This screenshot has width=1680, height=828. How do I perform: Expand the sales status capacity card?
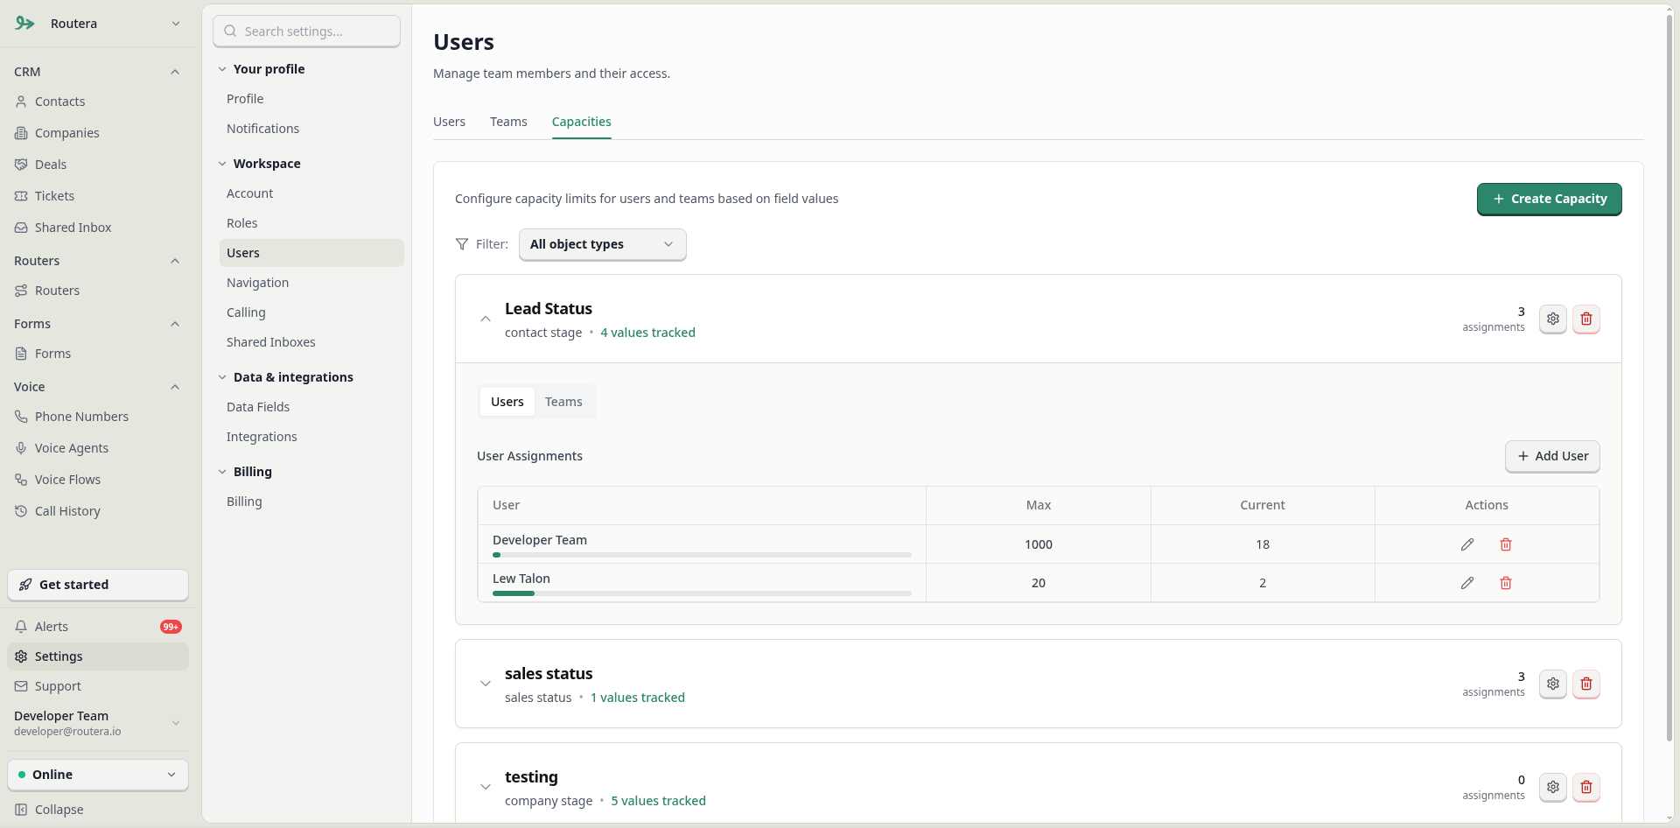tap(486, 684)
